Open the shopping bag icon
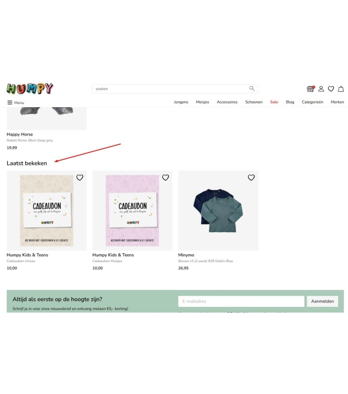 coord(341,89)
